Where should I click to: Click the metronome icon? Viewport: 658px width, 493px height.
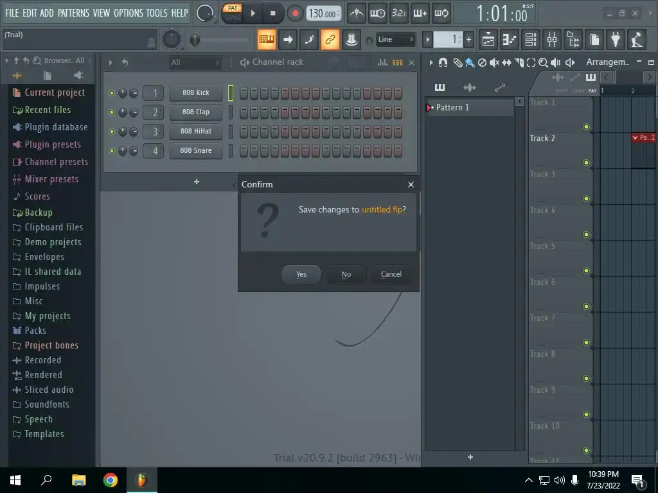(x=357, y=13)
